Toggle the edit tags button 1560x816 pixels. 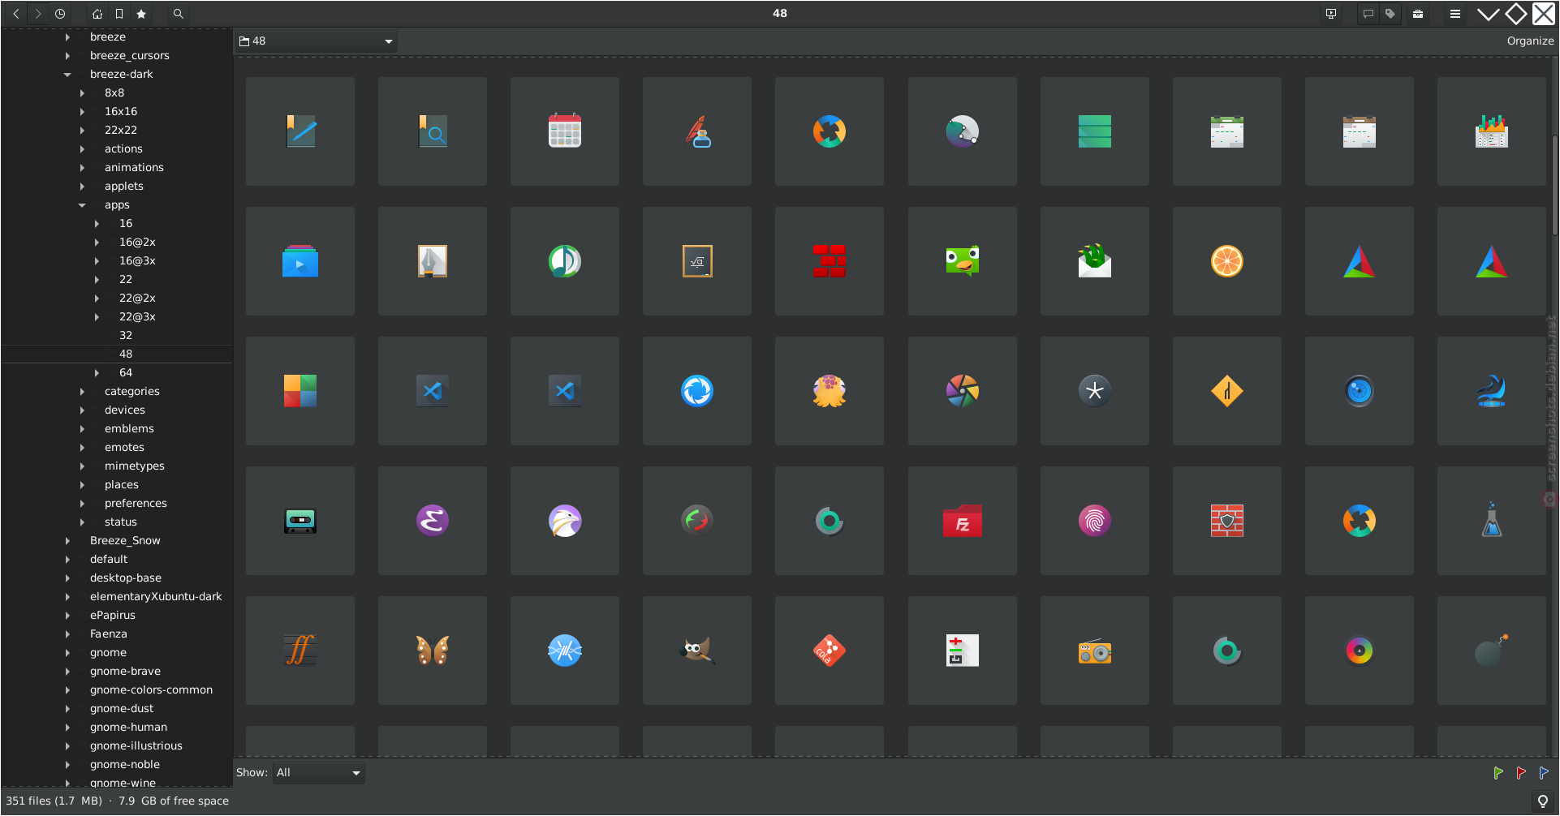(1390, 14)
